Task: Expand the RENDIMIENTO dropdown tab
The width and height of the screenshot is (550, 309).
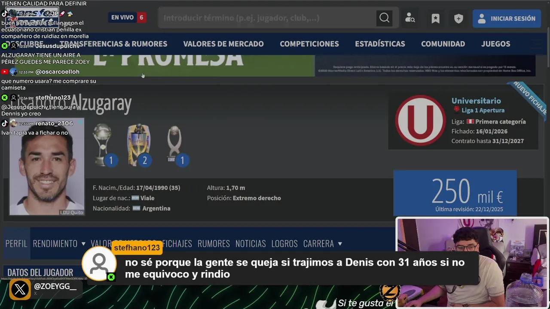Action: pos(59,243)
